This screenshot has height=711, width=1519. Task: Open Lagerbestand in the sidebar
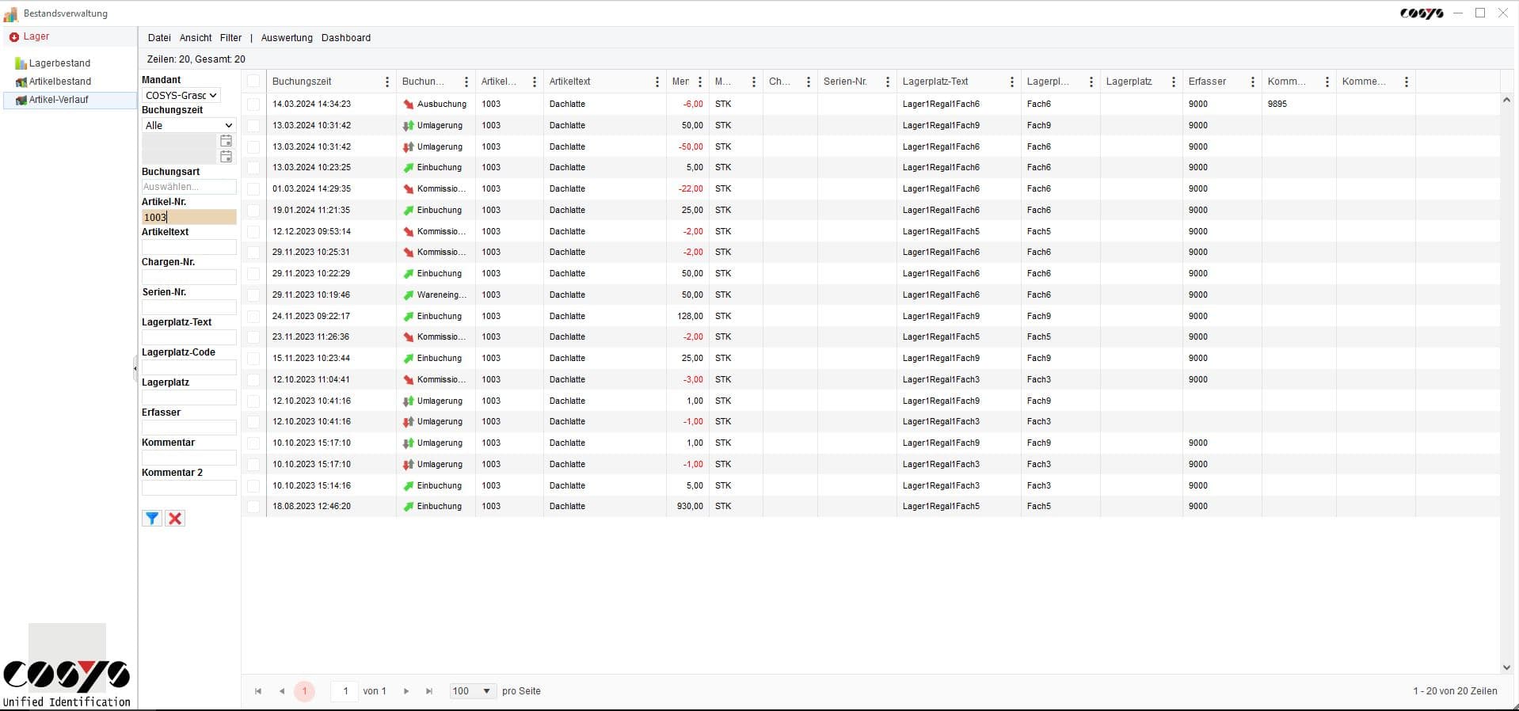pyautogui.click(x=59, y=63)
